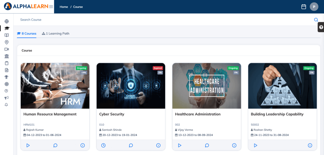Screen dimensions: 324x155
Task: Open the help question-mark side tab
Action: coord(321,27)
